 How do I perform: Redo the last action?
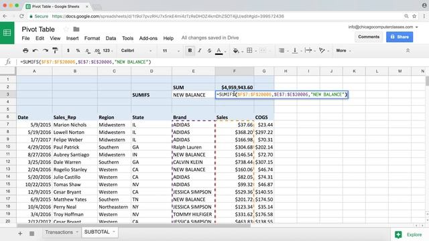46,51
